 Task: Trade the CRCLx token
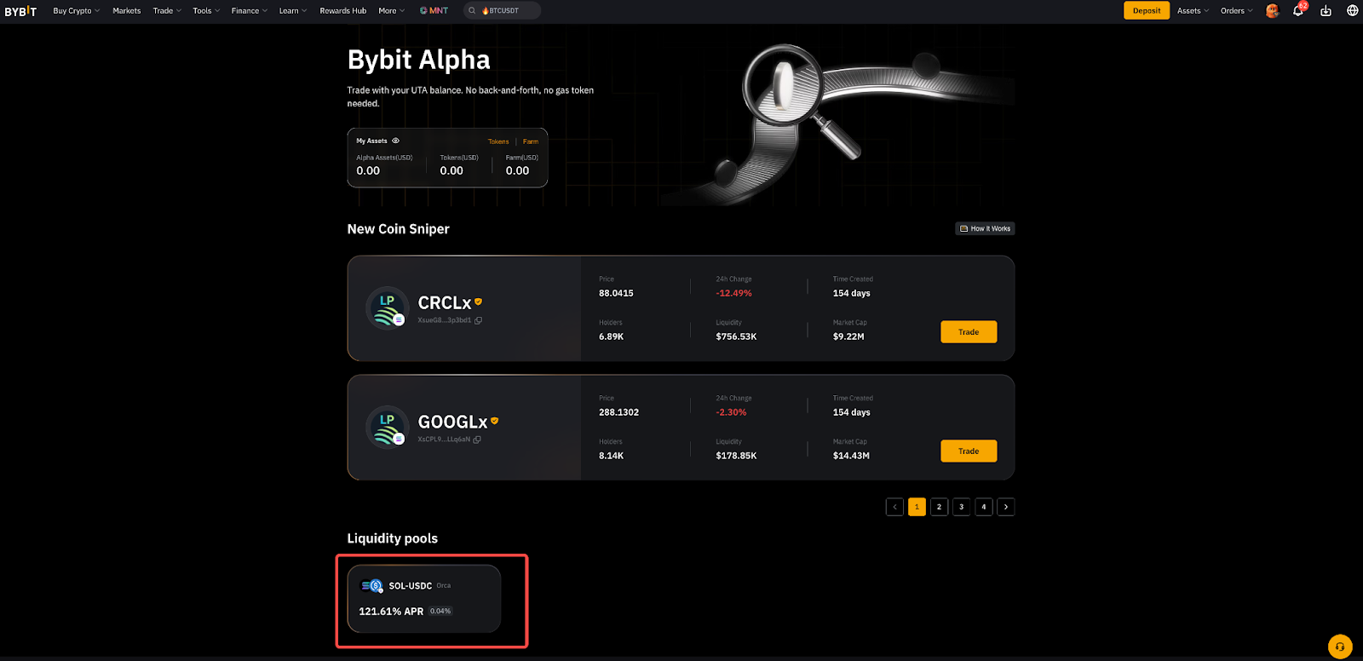point(969,332)
